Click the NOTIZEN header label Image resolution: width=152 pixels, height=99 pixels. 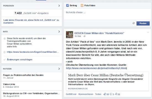coord(7,69)
